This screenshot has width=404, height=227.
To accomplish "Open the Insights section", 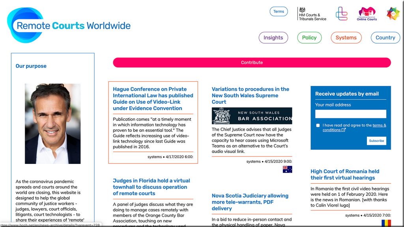I will pyautogui.click(x=273, y=37).
